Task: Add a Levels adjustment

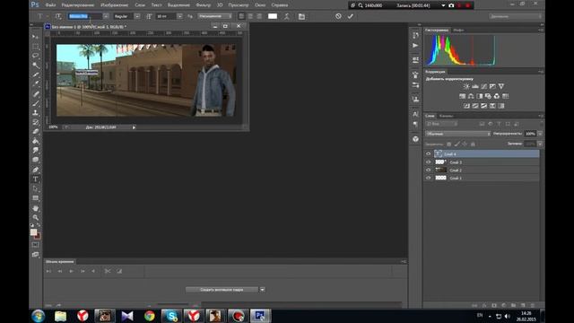Action: point(475,86)
